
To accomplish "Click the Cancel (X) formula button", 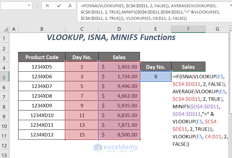I will pos(48,6).
